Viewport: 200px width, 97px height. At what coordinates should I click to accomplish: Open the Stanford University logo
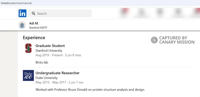coord(28,48)
